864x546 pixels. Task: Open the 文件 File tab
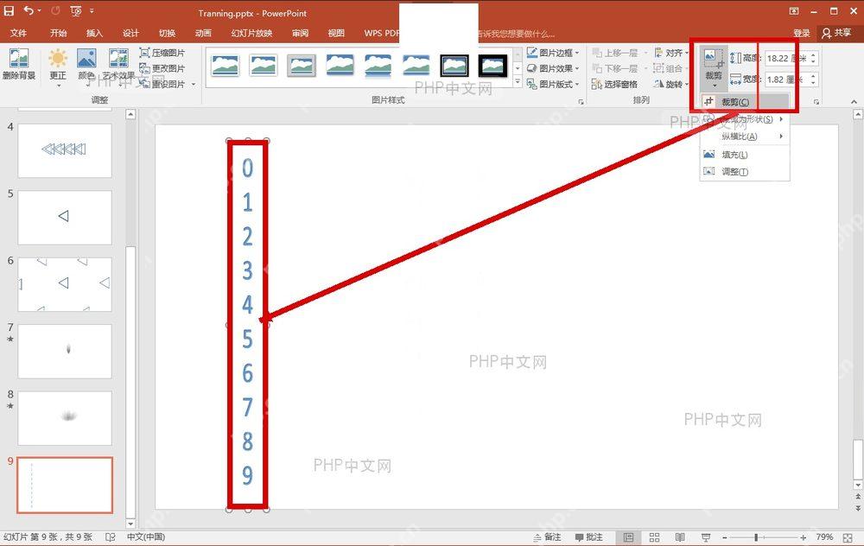pyautogui.click(x=18, y=33)
